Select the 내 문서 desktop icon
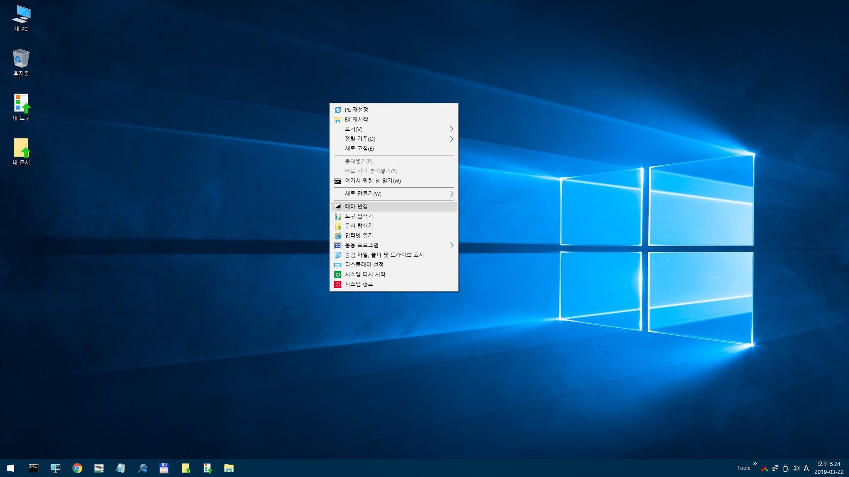The width and height of the screenshot is (849, 477). tap(21, 152)
